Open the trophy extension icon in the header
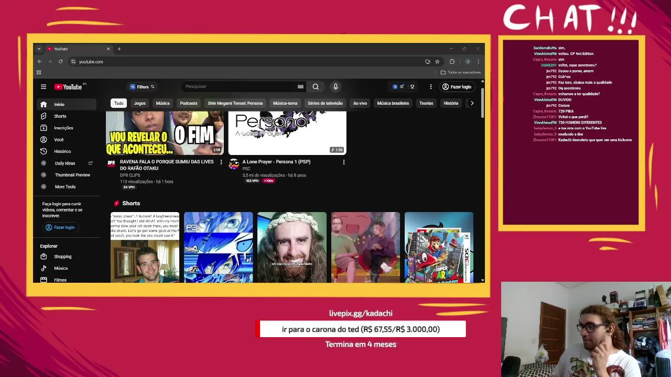This screenshot has width=671, height=377. tap(413, 87)
